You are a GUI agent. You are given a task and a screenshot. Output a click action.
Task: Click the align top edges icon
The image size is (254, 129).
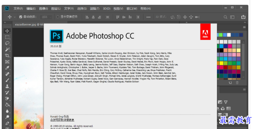pos(118,17)
